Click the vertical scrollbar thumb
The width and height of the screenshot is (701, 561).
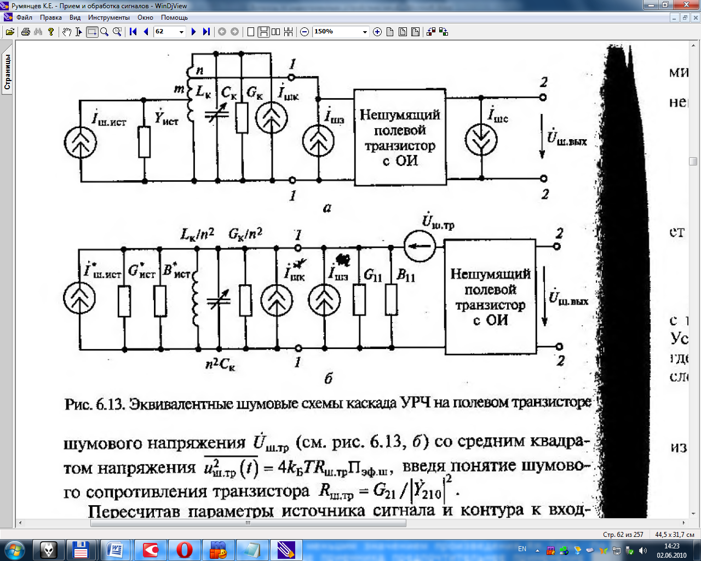(693, 162)
